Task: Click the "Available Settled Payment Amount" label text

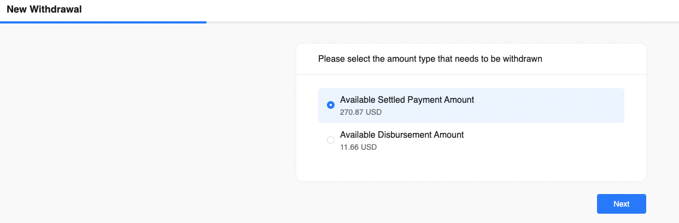Action: coord(407,100)
